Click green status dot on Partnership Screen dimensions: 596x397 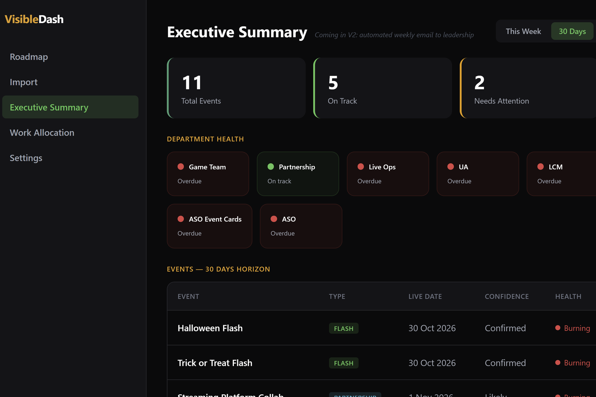click(271, 167)
